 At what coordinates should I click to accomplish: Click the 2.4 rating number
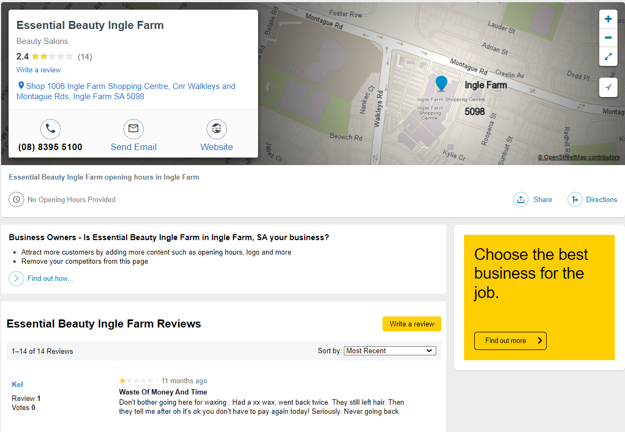click(23, 56)
